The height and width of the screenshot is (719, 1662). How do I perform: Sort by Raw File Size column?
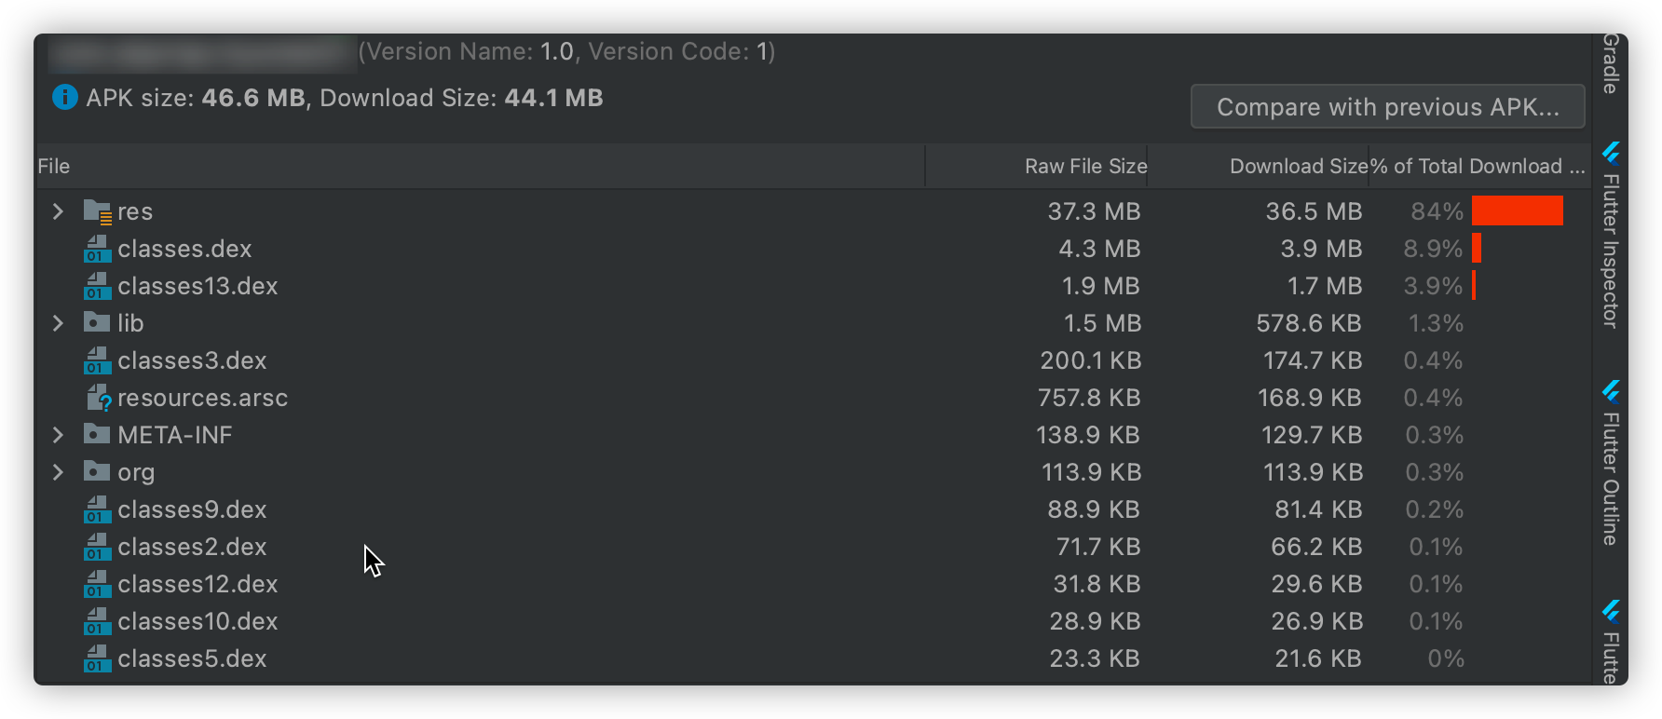(x=1085, y=167)
